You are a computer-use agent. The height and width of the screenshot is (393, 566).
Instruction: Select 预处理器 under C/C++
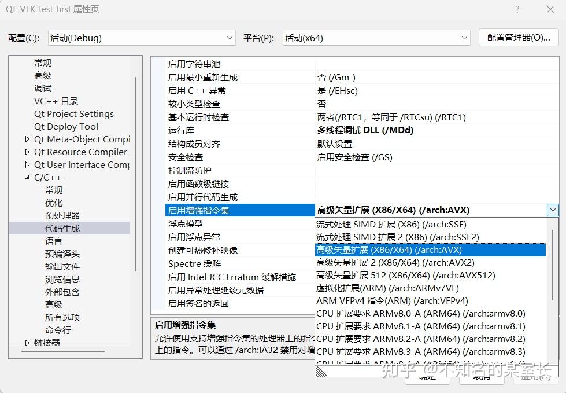62,216
